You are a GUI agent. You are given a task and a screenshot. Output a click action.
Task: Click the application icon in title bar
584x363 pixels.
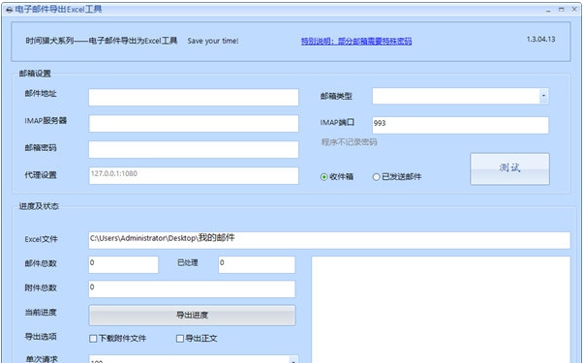pos(10,10)
